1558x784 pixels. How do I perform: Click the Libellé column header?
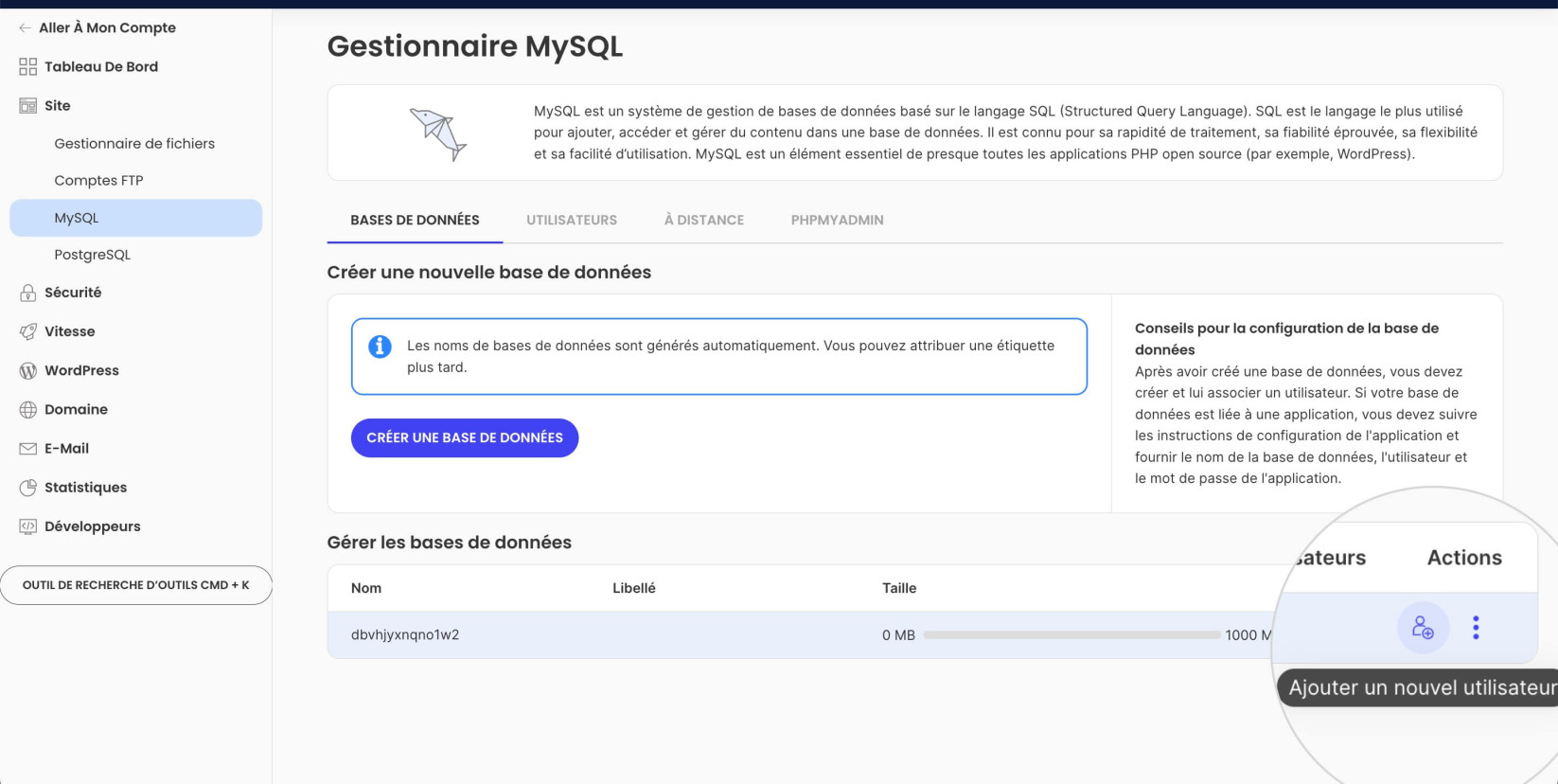634,588
